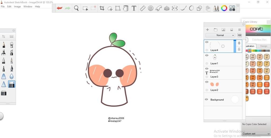Select the Layer1 thumbnail

215,57
